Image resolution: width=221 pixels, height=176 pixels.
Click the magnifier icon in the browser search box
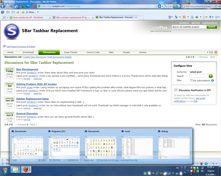pos(216,6)
